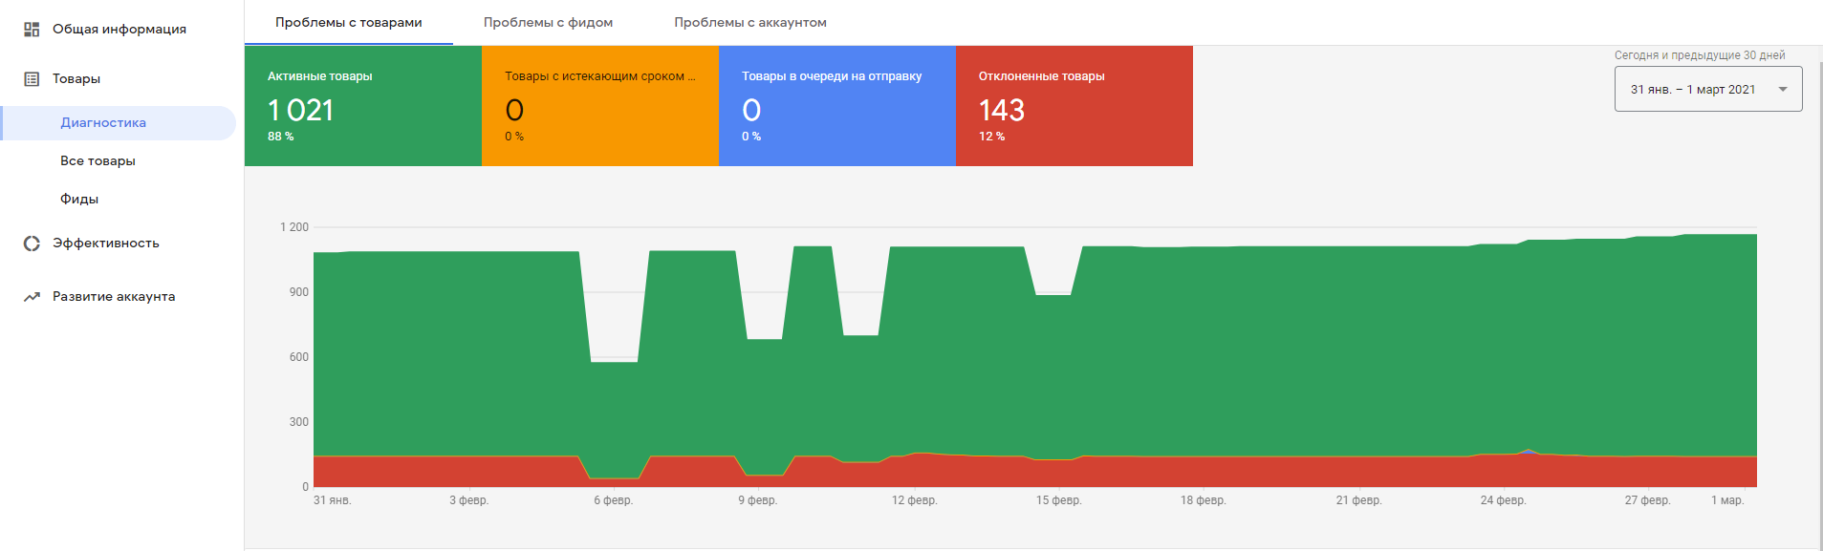Go to Фиды in the sidebar
Viewport: 1823px width, 551px height.
click(x=79, y=200)
